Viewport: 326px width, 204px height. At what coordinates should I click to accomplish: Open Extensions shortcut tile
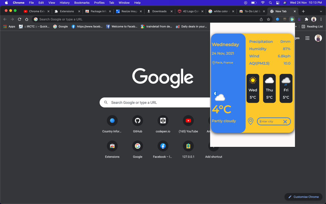tap(112, 149)
